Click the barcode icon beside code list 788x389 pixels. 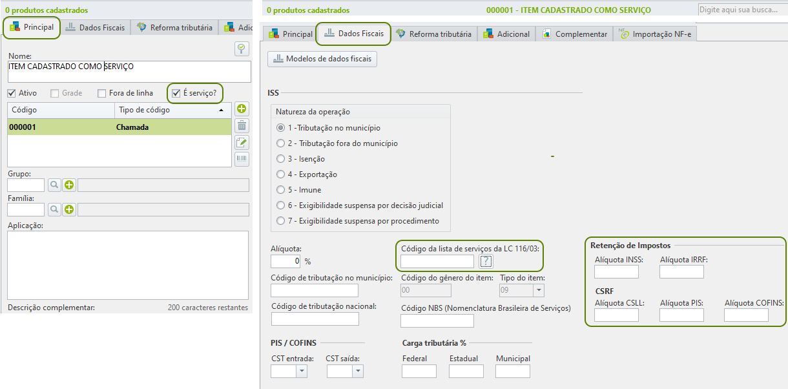click(x=242, y=159)
